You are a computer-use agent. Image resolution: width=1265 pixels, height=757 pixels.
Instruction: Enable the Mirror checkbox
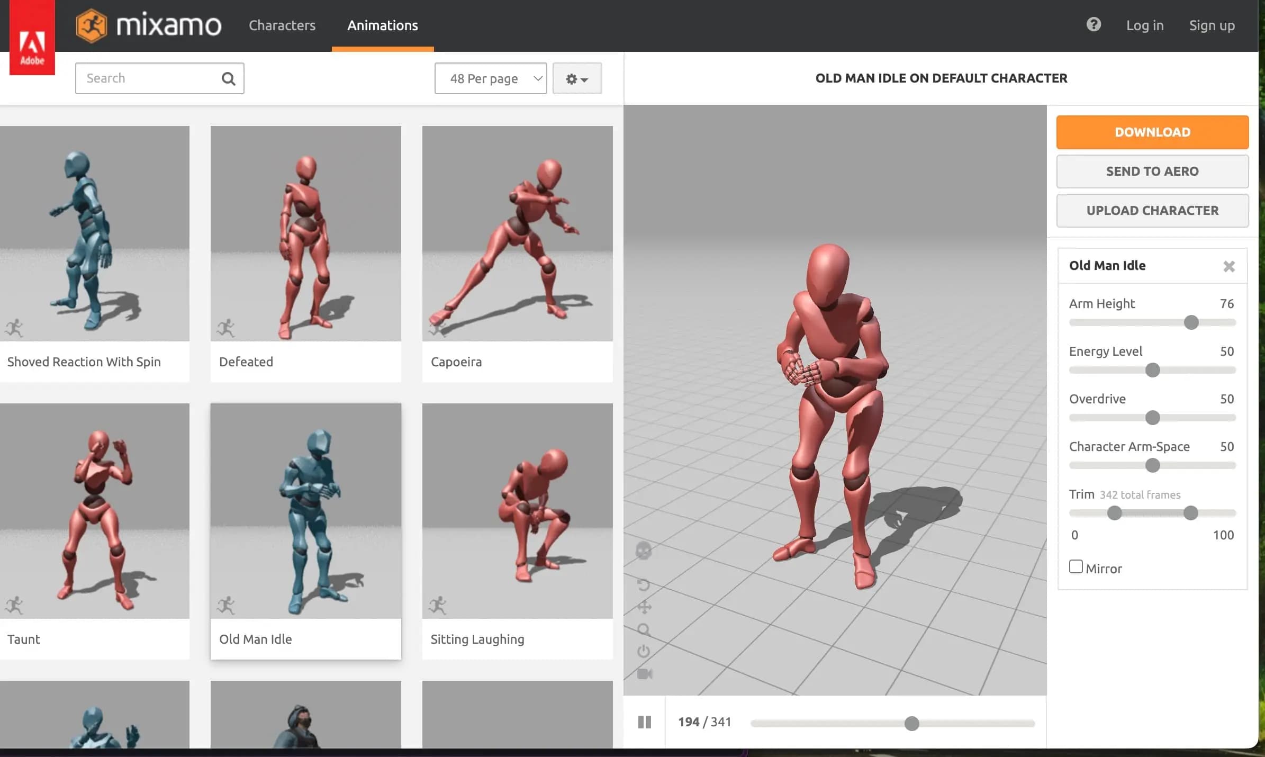1076,566
